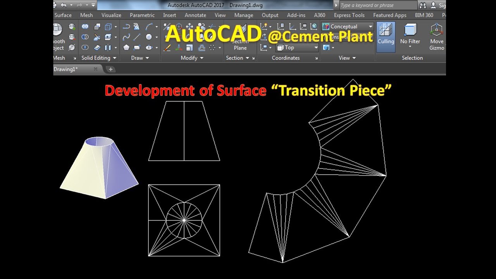
Task: Expand the search box arrow
Action: click(336, 5)
